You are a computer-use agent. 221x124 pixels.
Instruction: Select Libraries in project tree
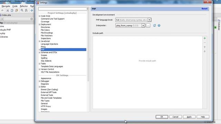[x=4, y=37]
